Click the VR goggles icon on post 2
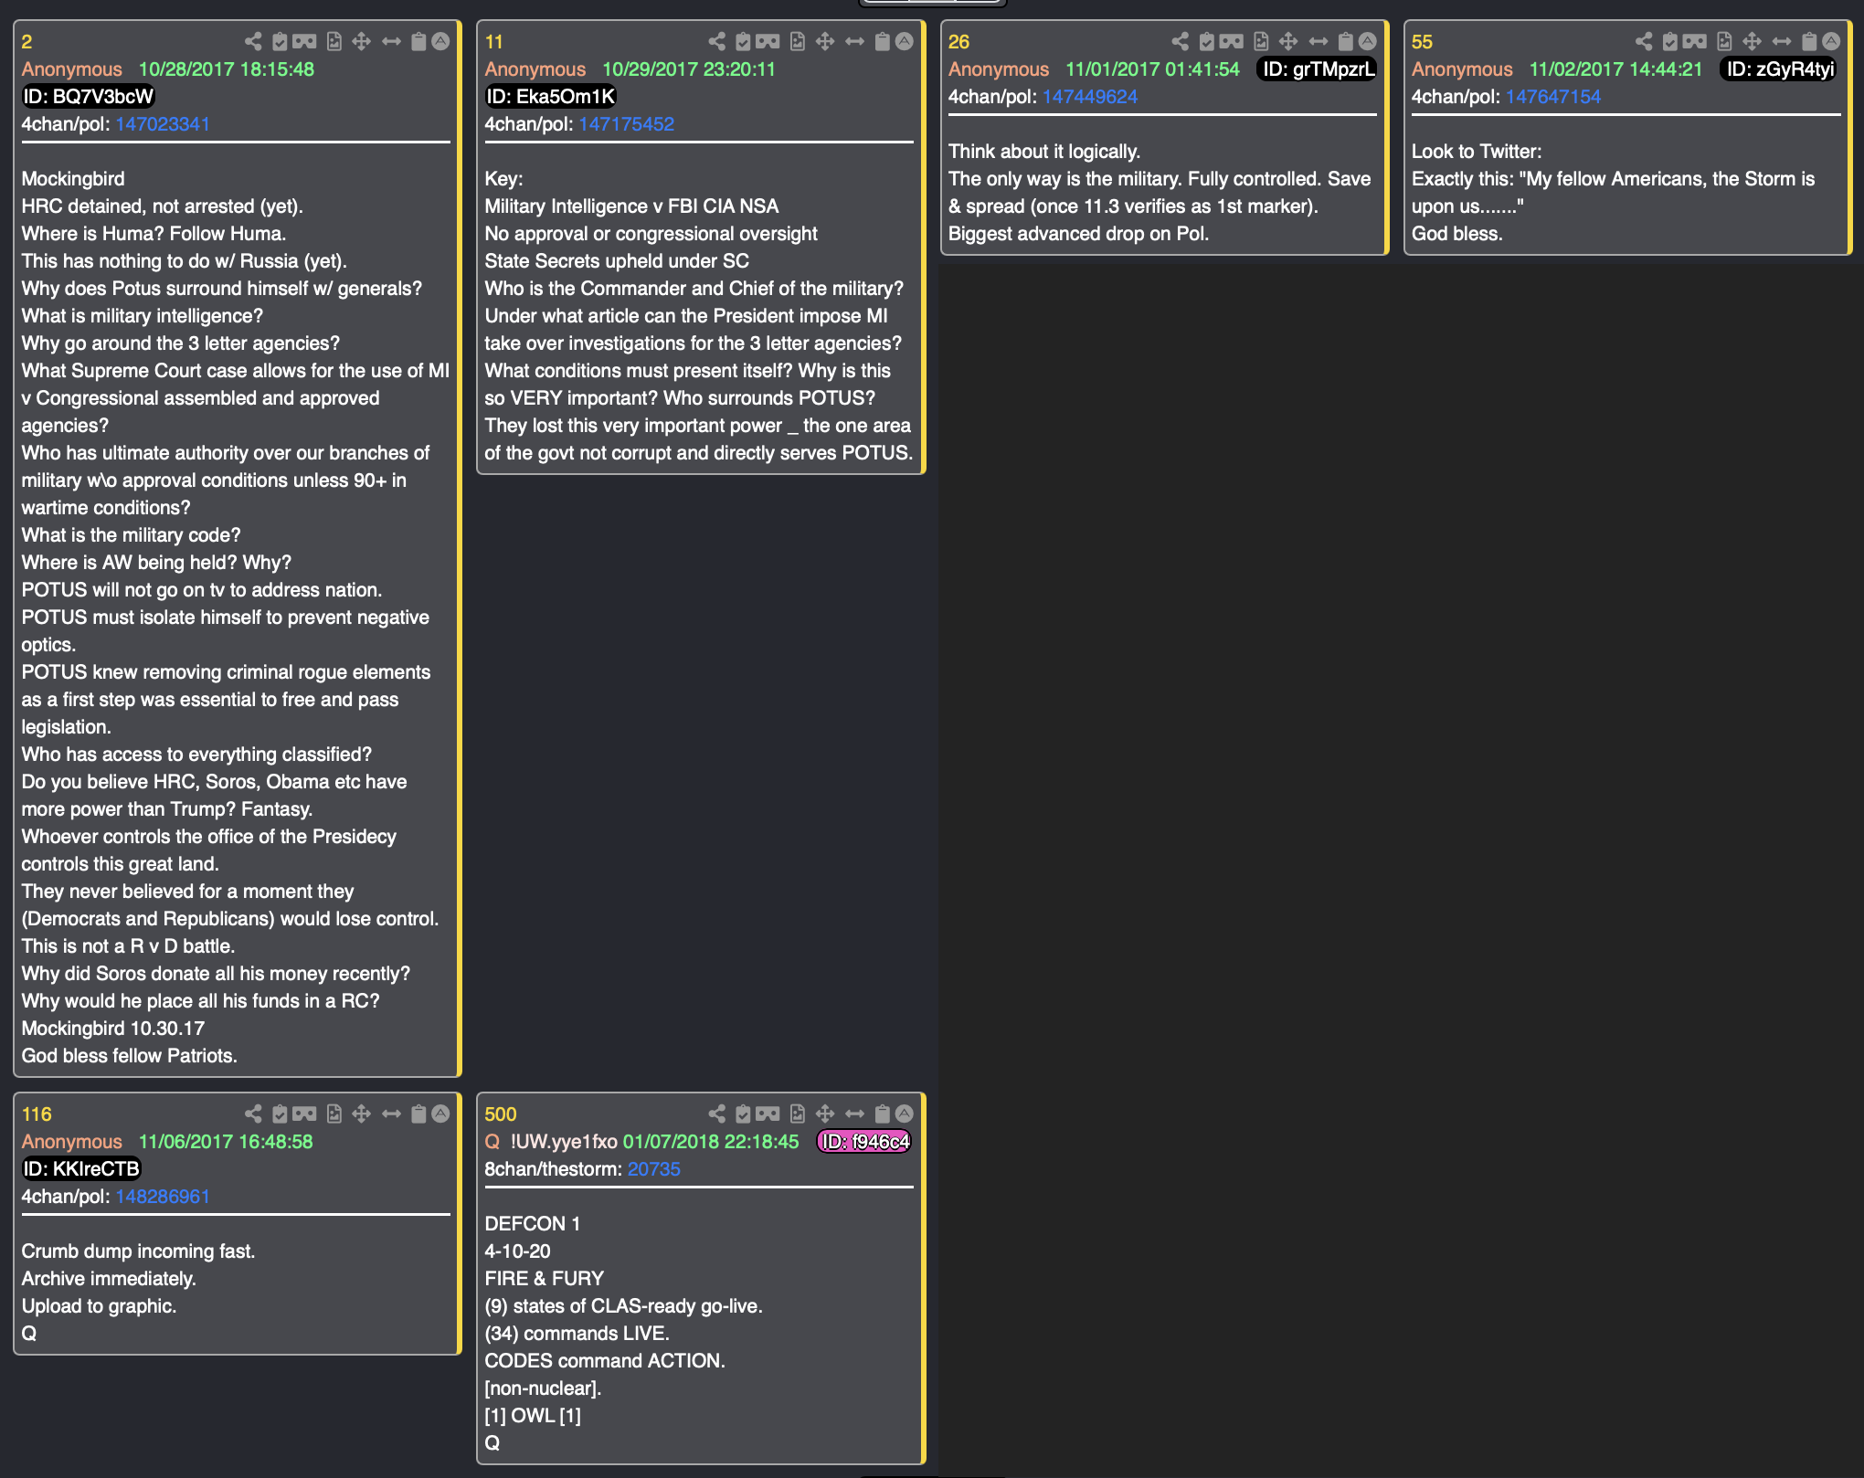Image resolution: width=1864 pixels, height=1478 pixels. click(x=304, y=41)
